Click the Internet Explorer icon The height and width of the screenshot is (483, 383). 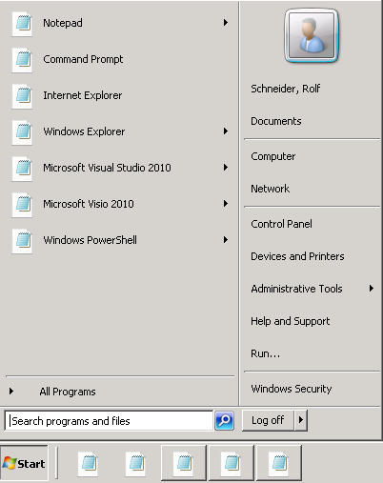coord(22,96)
